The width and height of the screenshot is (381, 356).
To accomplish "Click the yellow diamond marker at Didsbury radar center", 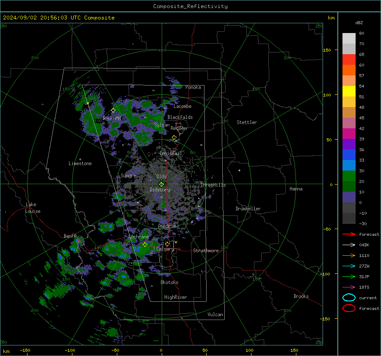I will [161, 185].
